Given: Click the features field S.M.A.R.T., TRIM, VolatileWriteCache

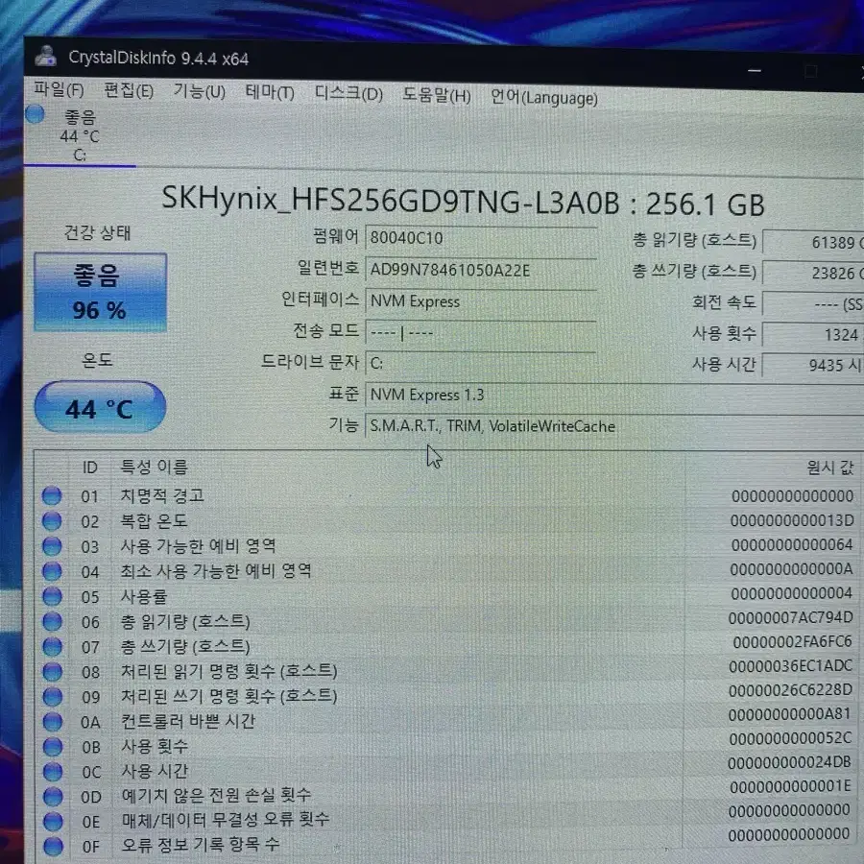Looking at the screenshot, I should tap(614, 426).
